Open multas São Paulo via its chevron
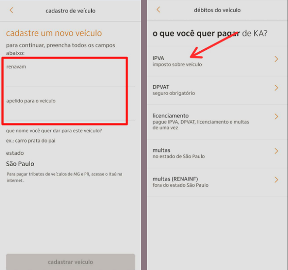This screenshot has width=288, height=270. point(276,151)
